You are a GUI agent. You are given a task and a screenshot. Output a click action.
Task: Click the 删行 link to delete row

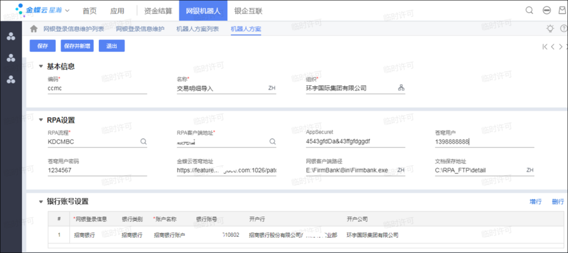[x=558, y=202]
